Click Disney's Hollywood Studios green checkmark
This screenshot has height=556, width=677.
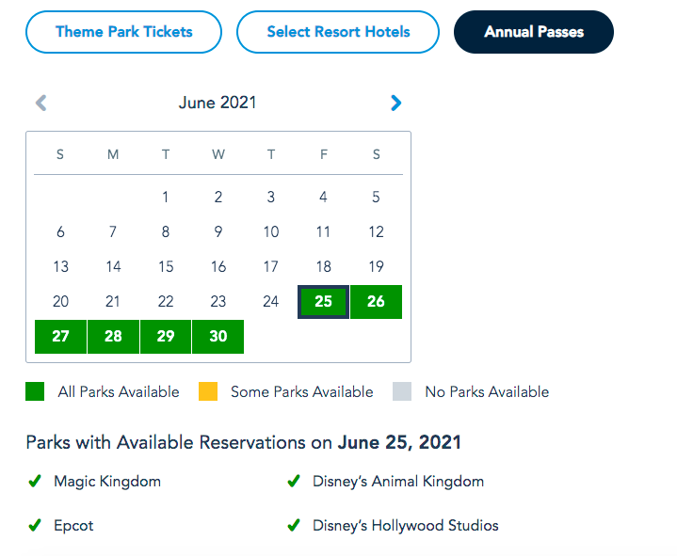click(294, 526)
